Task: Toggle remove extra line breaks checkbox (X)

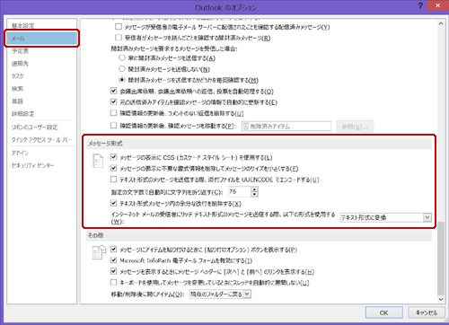Action: coord(113,203)
